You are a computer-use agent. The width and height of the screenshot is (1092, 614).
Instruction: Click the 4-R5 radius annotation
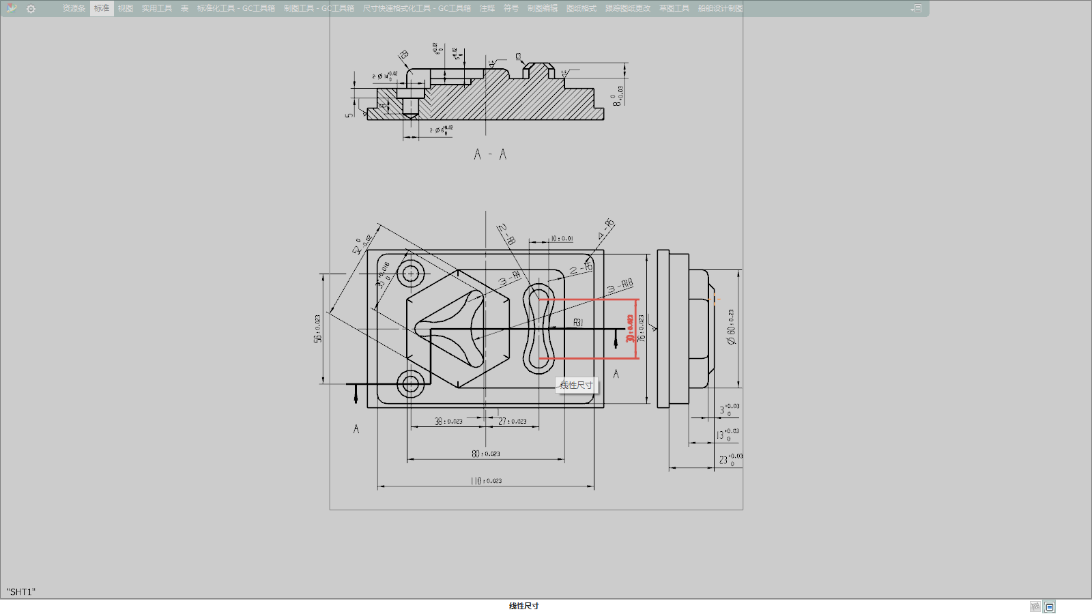[x=606, y=229]
